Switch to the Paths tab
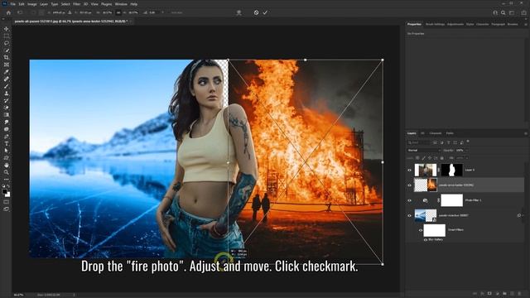530x298 pixels. point(450,133)
